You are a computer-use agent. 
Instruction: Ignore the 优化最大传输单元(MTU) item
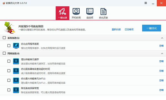click(161, 80)
